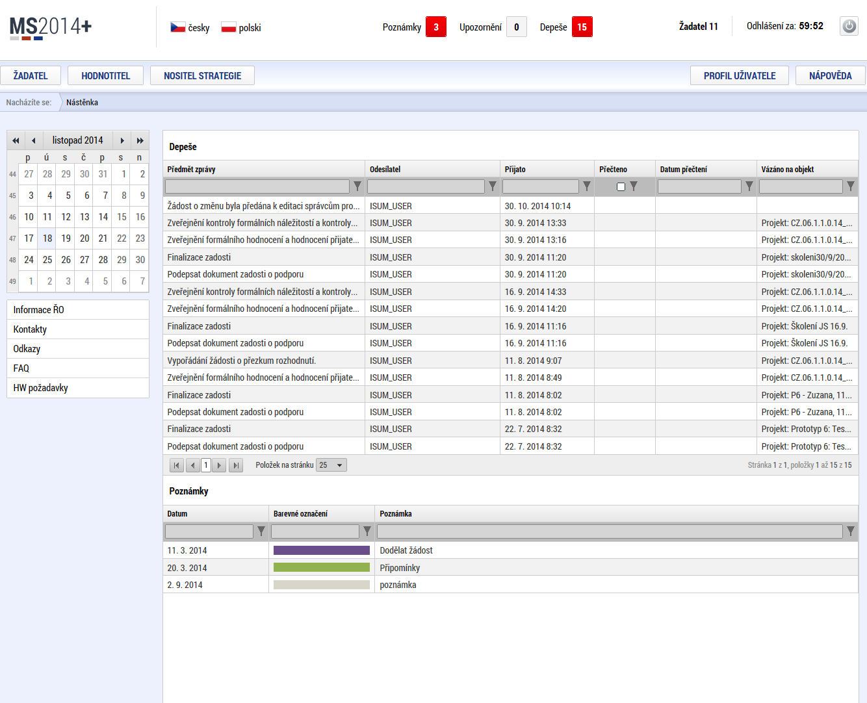Open the Odkazy link
This screenshot has width=867, height=703.
[78, 349]
